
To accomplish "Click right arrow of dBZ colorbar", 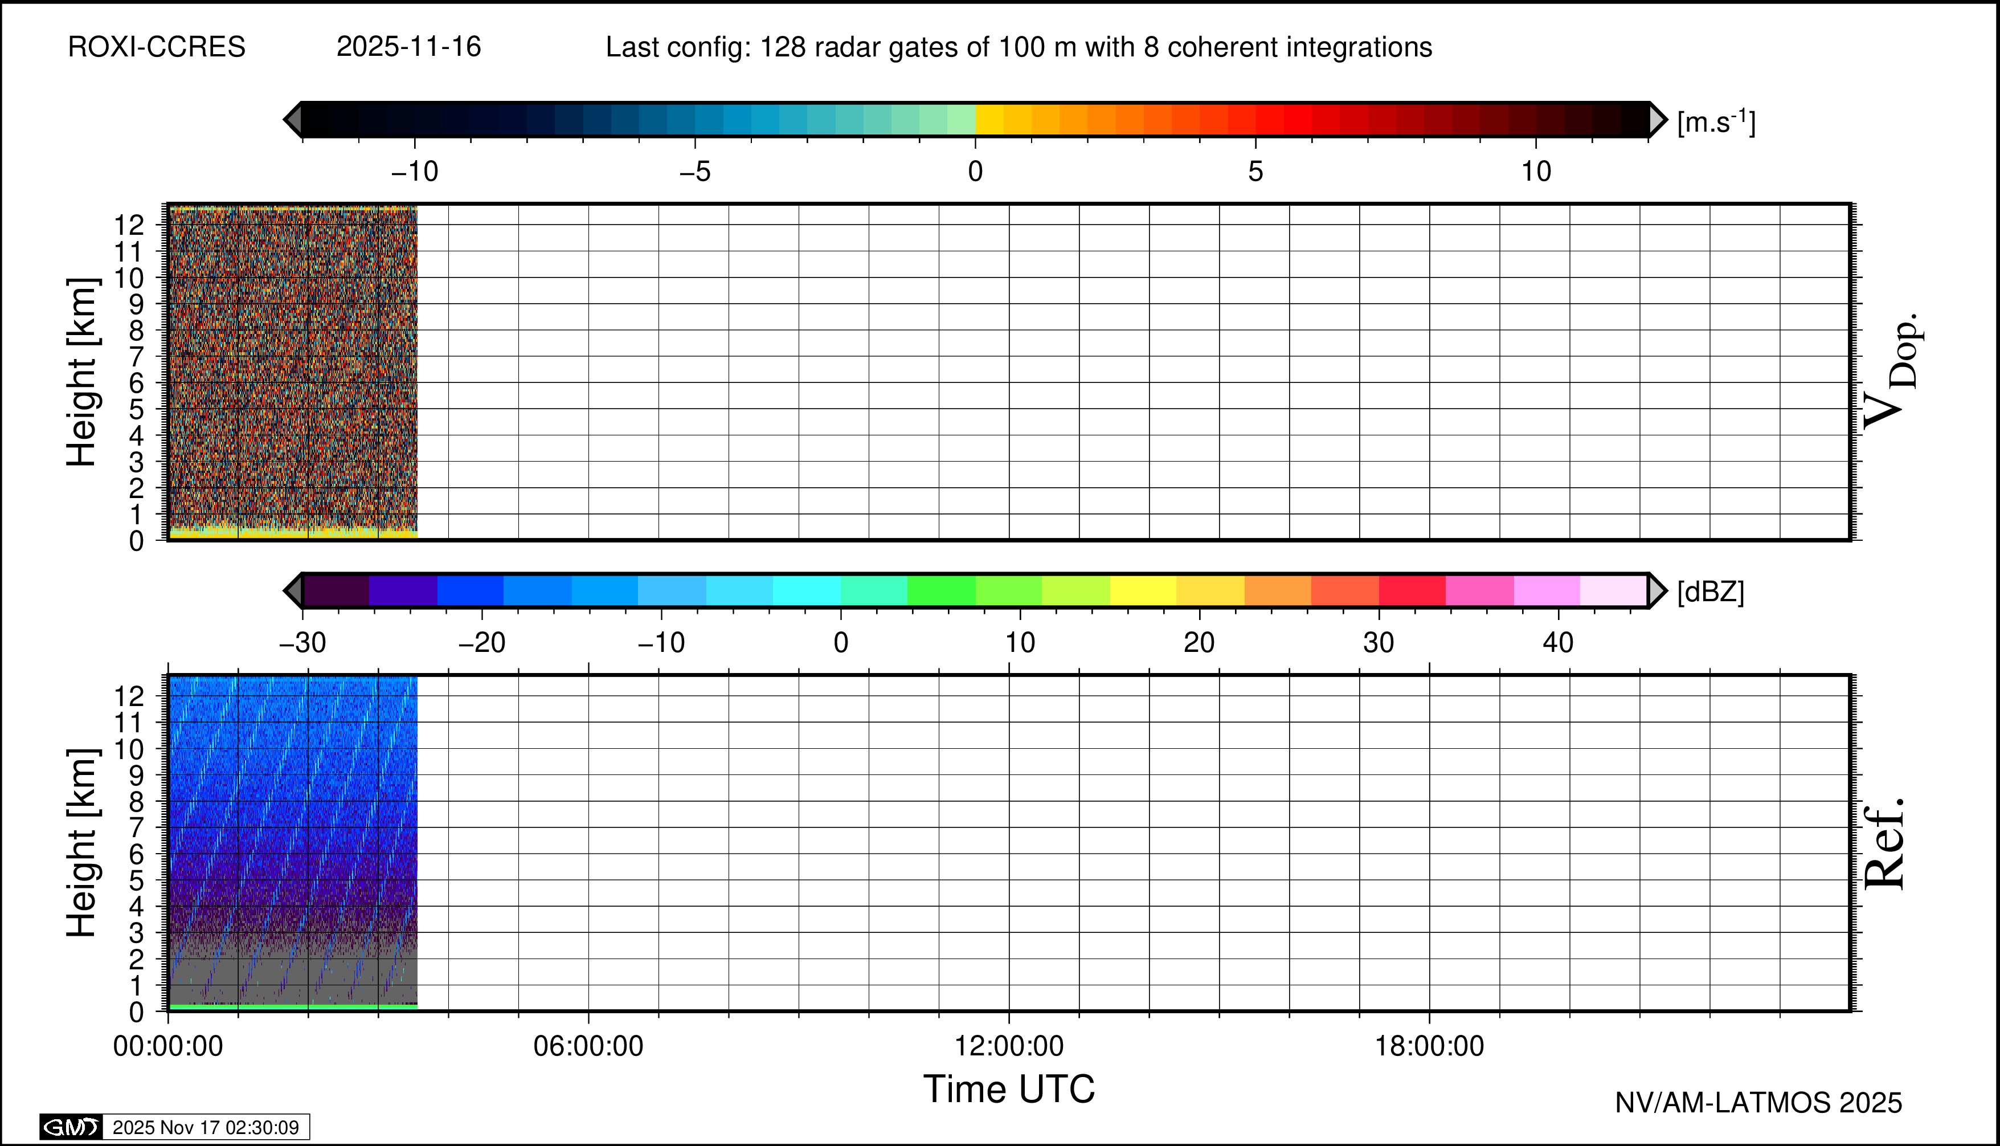I will click(1656, 590).
